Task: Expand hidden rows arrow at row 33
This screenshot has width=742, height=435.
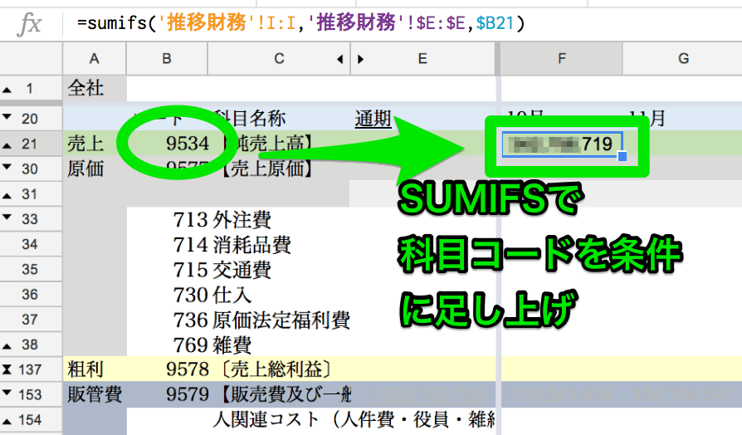Action: tap(7, 217)
